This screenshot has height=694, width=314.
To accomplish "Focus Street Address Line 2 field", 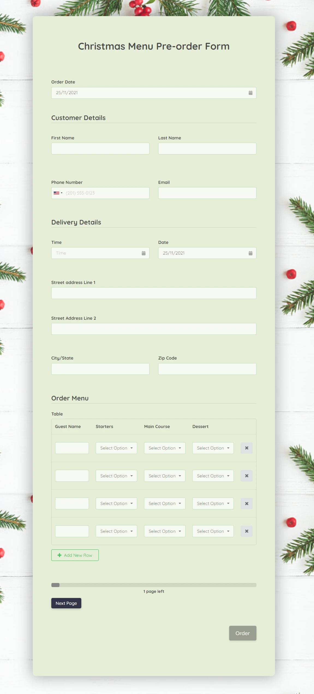I will [x=154, y=329].
